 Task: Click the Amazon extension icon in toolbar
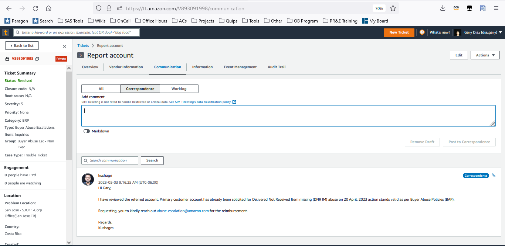[x=456, y=8]
